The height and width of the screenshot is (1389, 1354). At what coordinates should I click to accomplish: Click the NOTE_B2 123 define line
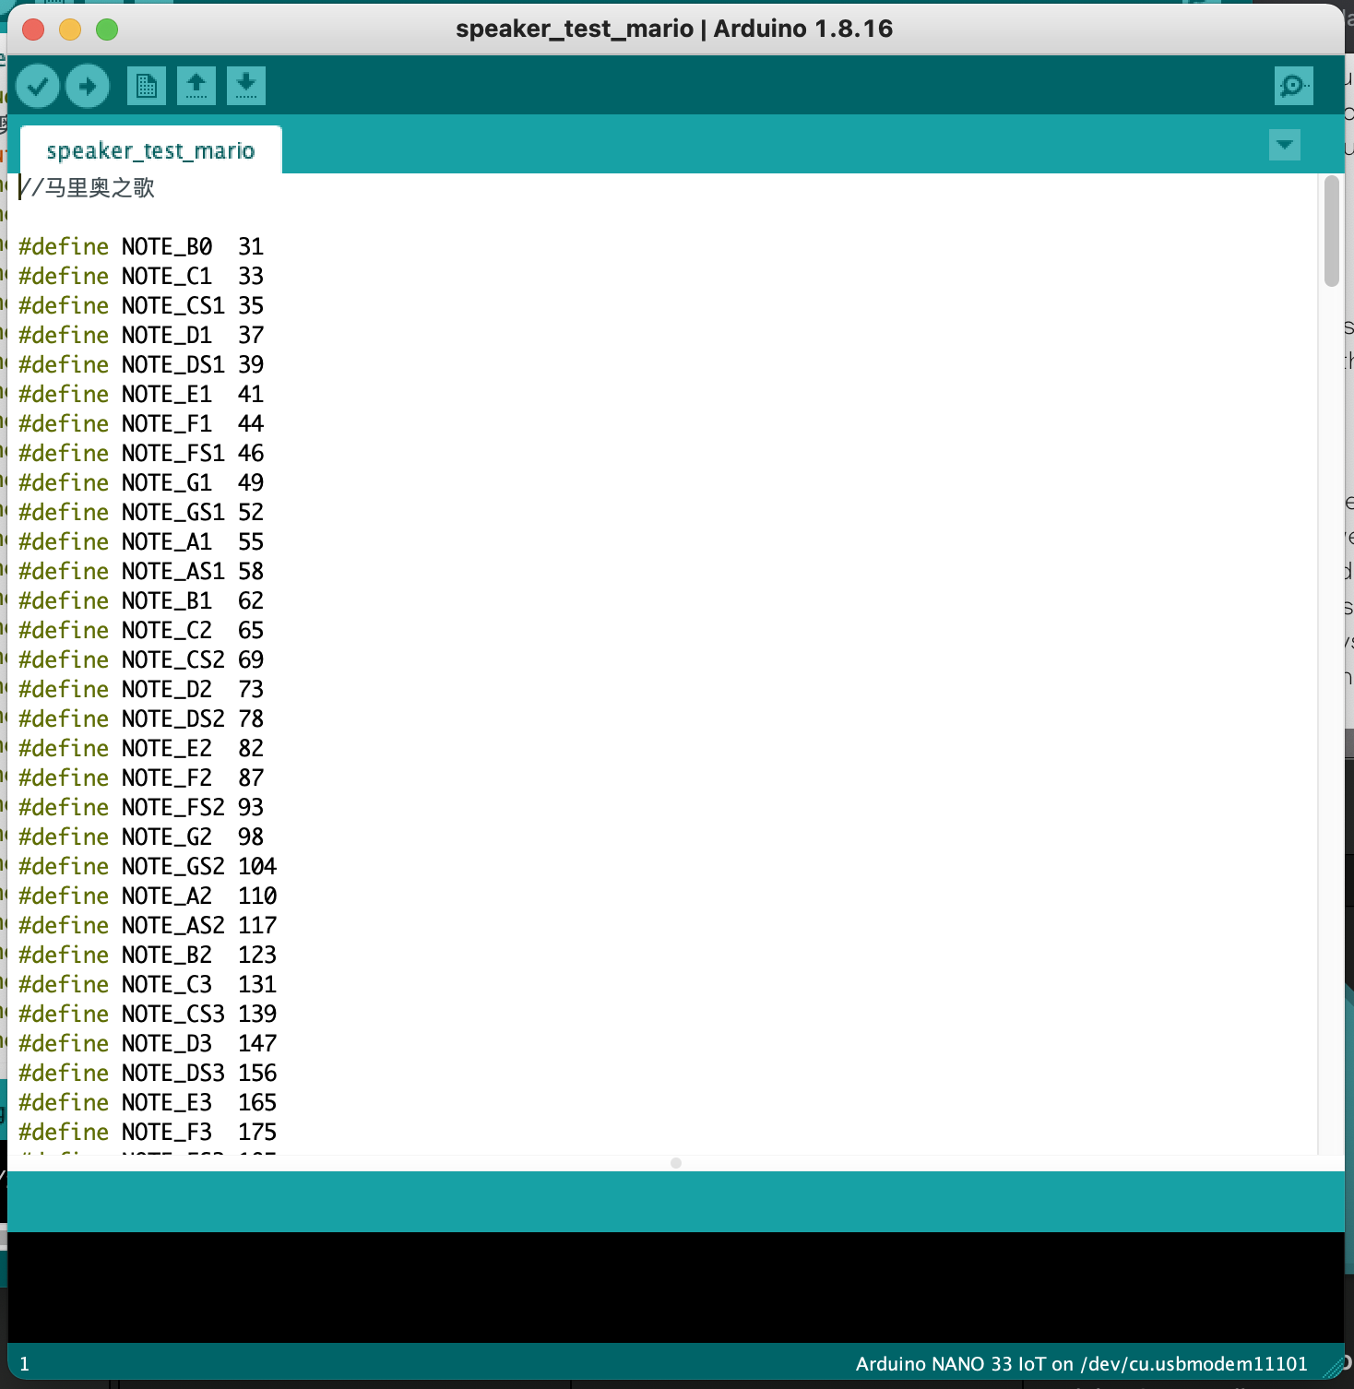coord(148,955)
